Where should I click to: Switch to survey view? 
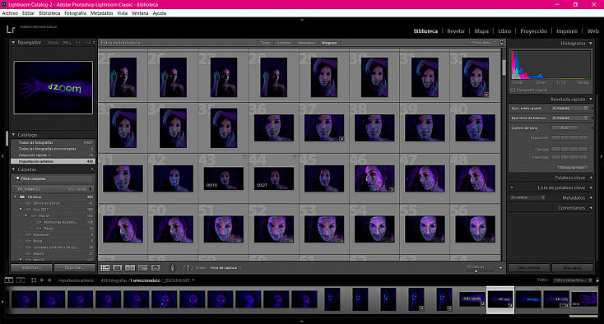[143, 268]
